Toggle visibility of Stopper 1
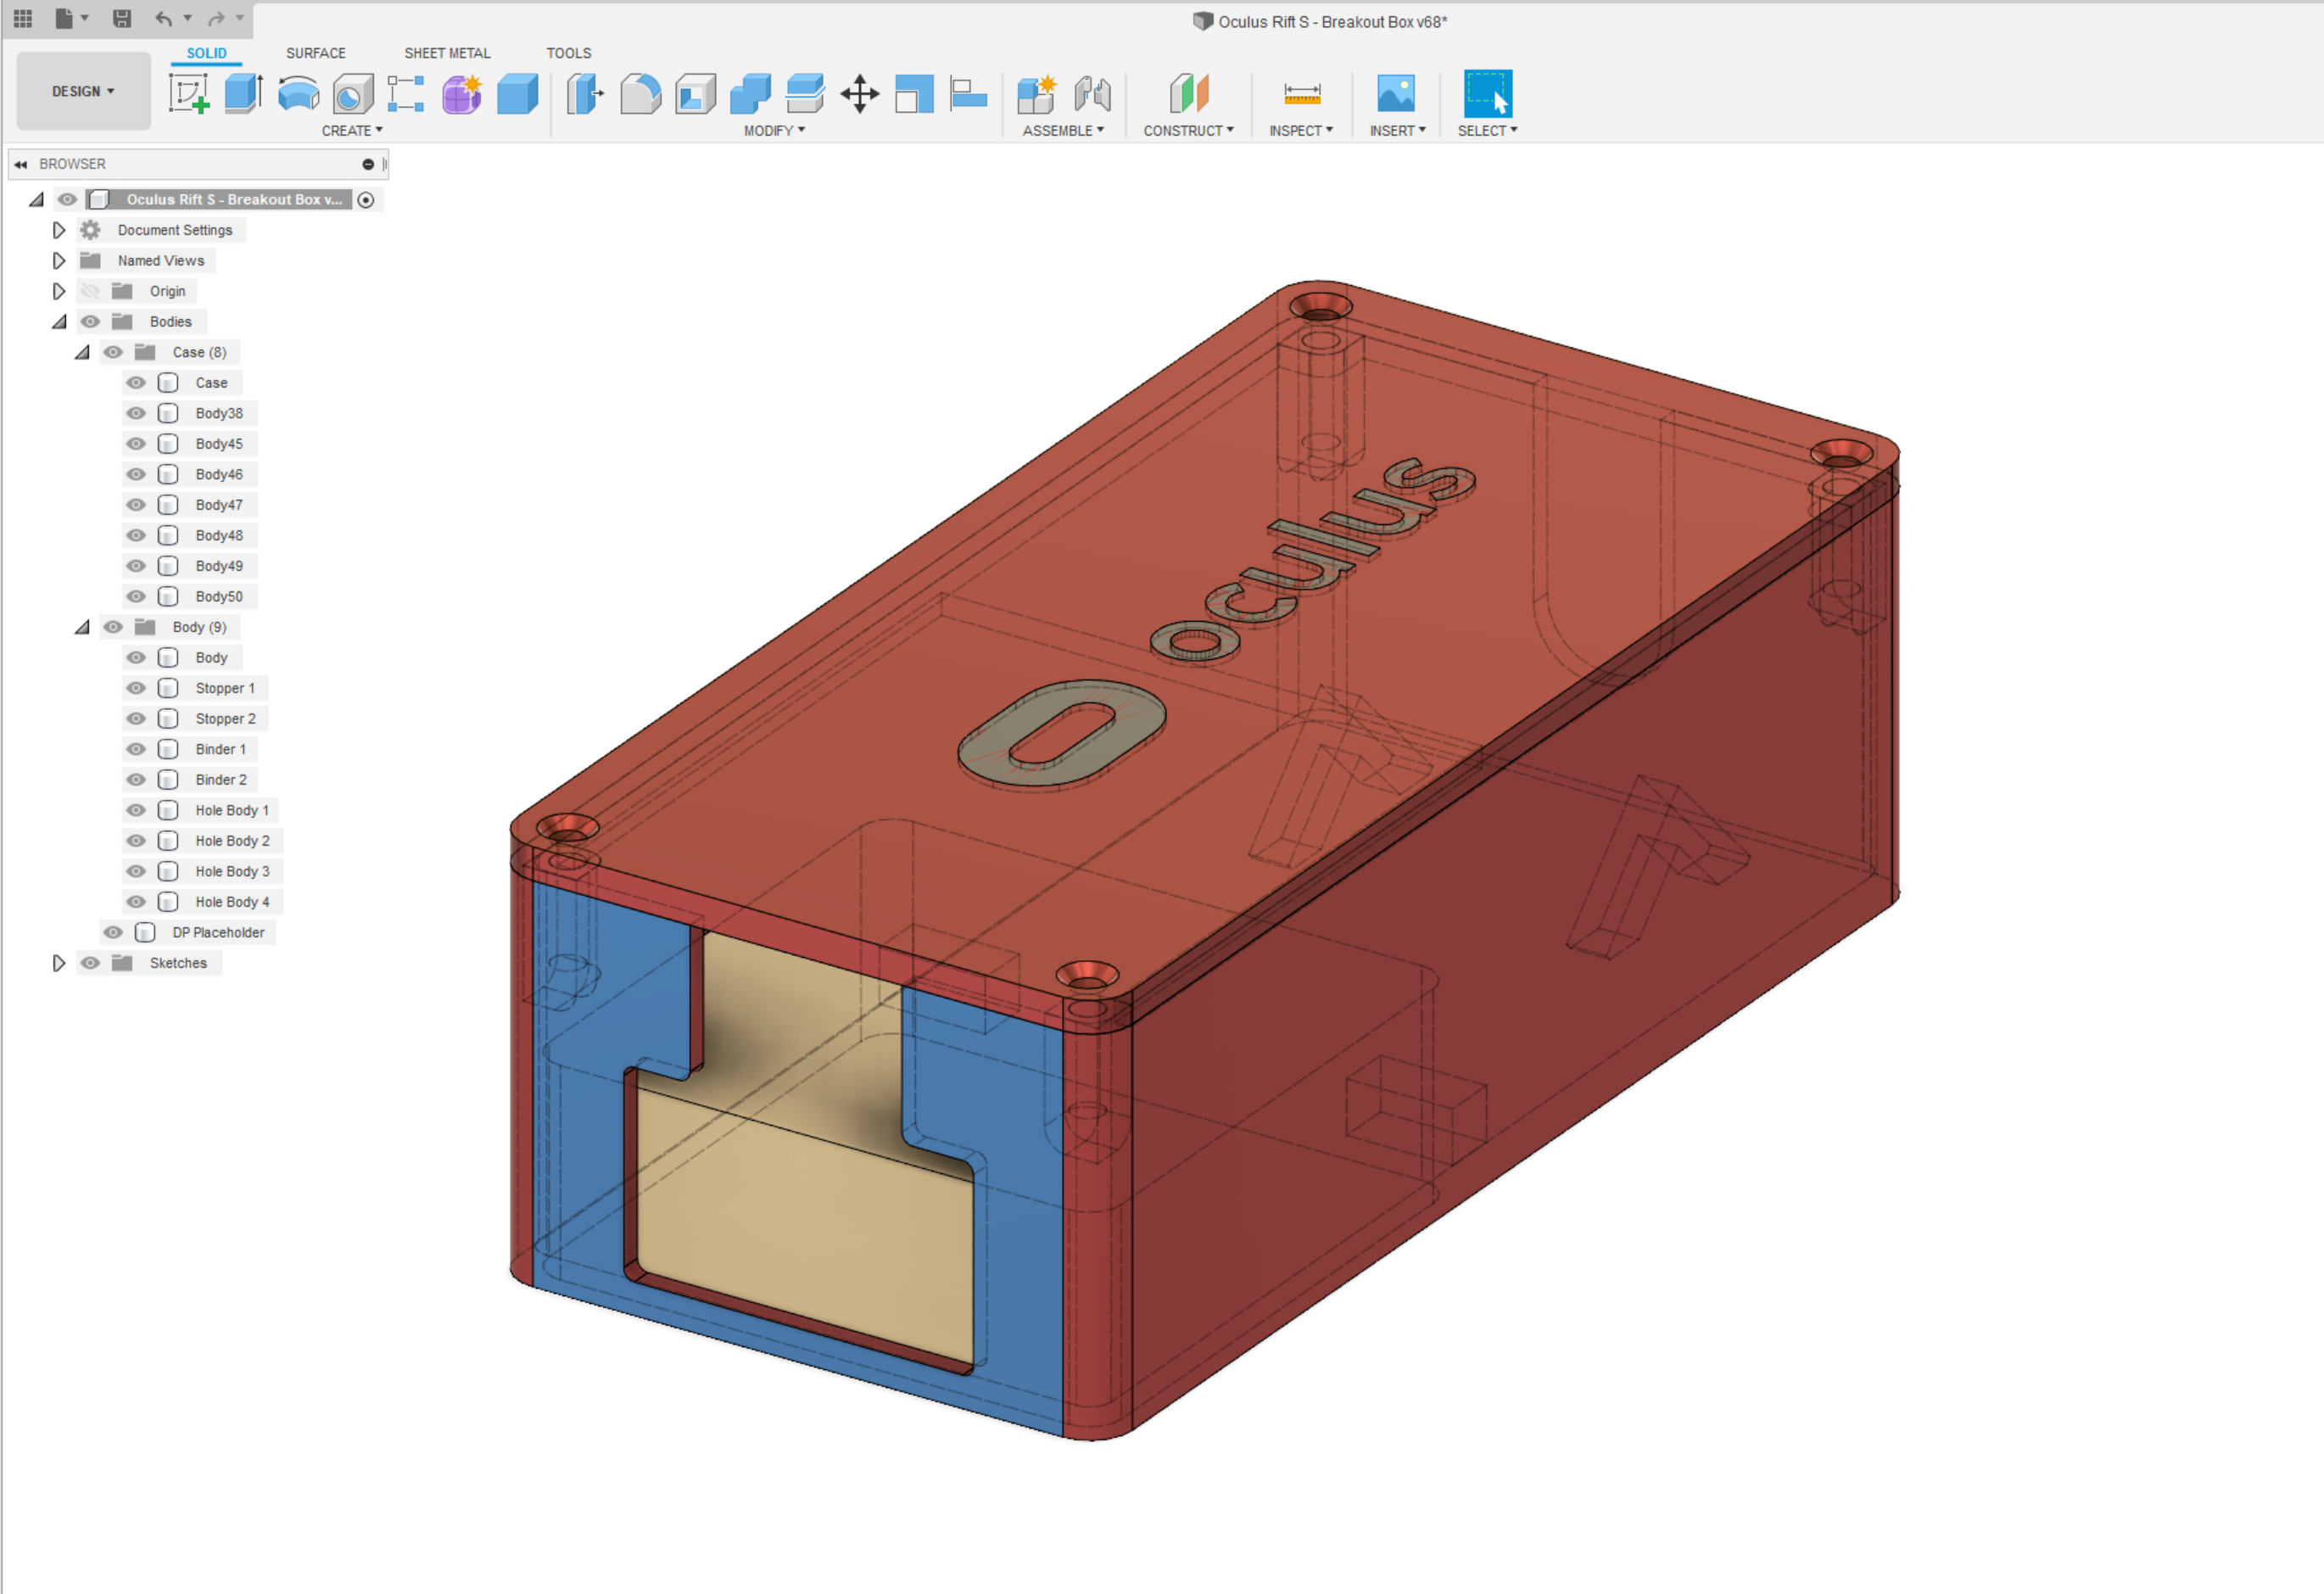The width and height of the screenshot is (2324, 1594). click(x=136, y=688)
